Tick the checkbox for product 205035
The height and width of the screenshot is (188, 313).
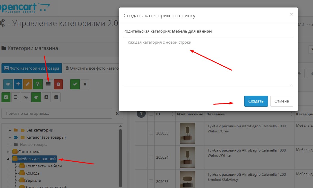151,133
